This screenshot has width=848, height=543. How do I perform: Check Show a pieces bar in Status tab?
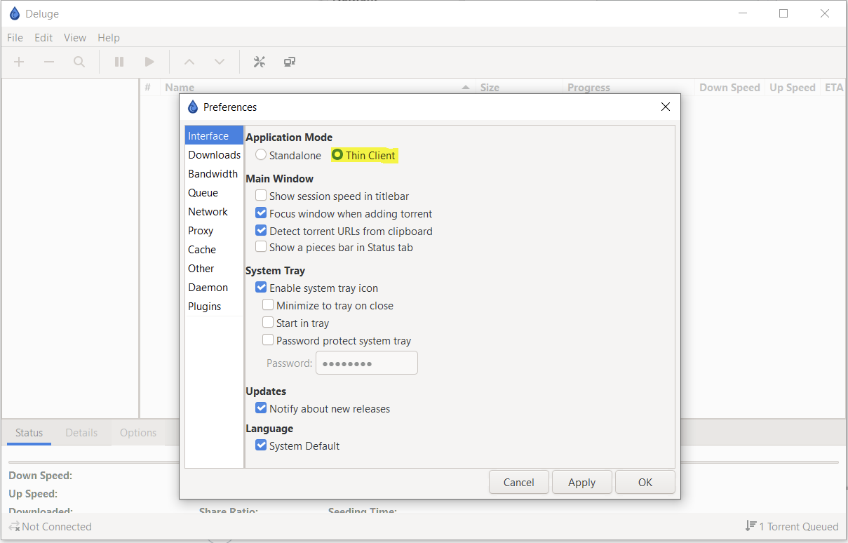click(261, 247)
